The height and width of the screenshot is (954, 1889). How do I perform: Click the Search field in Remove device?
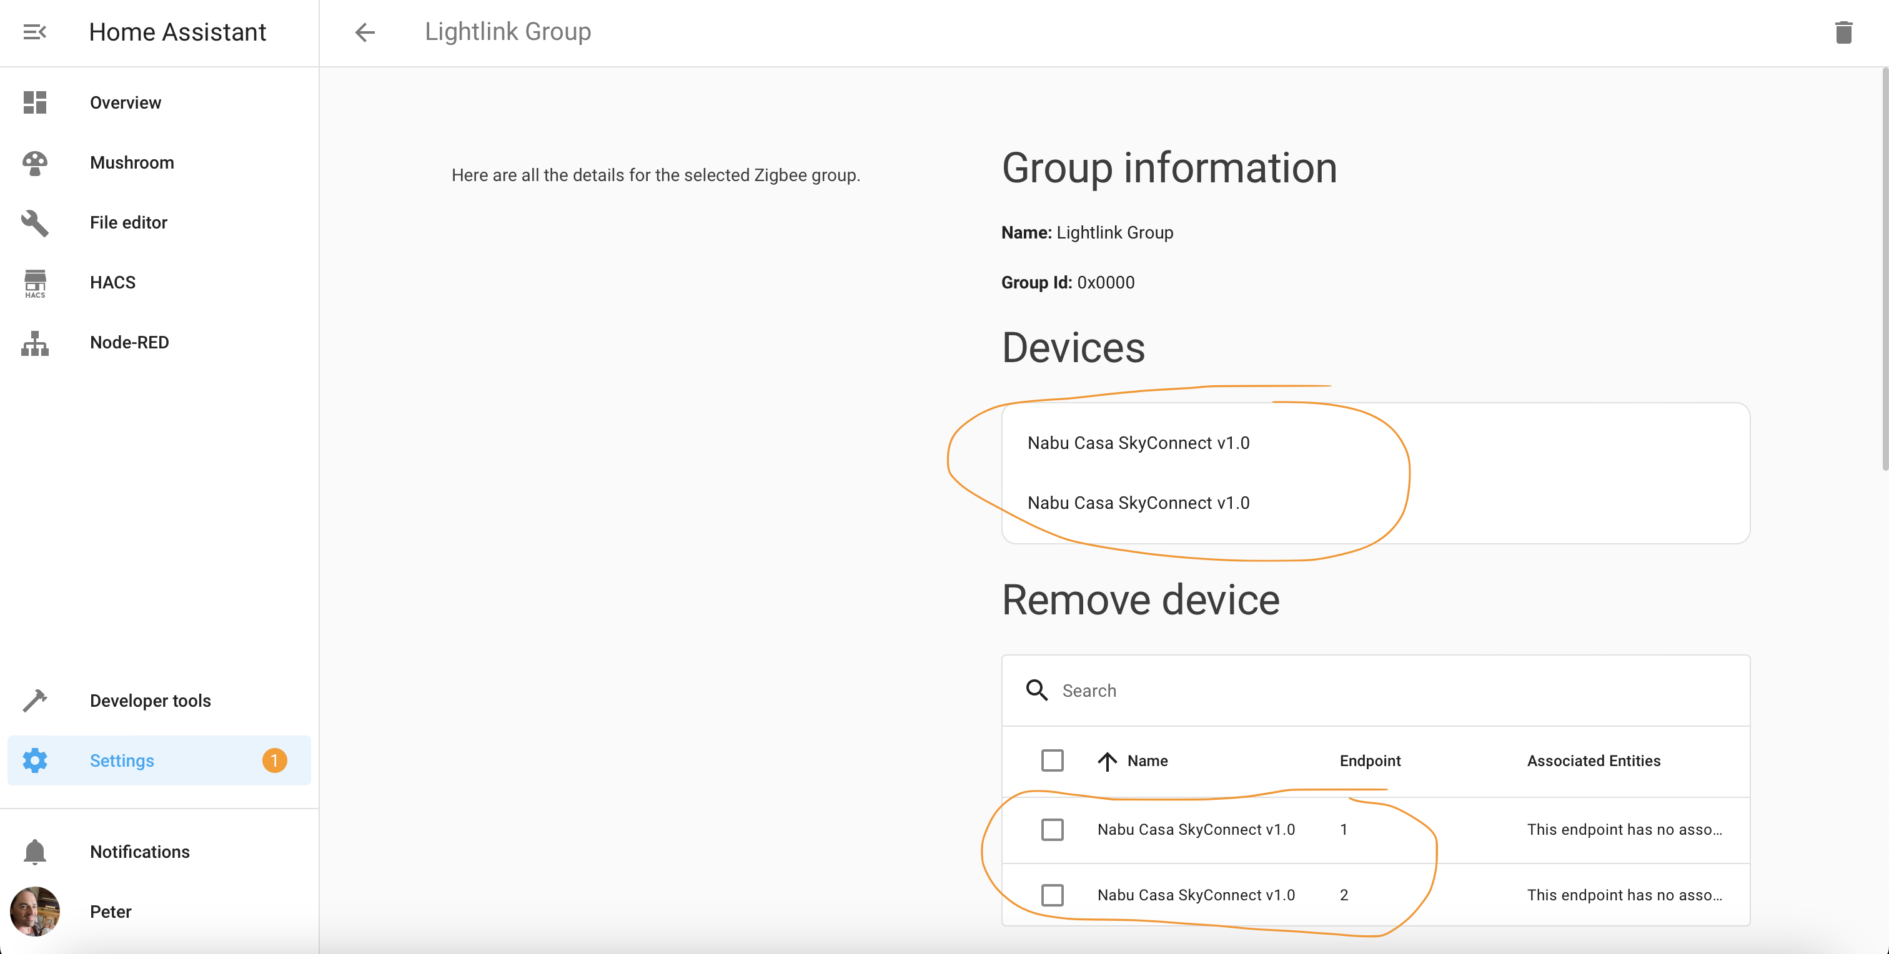point(1393,691)
